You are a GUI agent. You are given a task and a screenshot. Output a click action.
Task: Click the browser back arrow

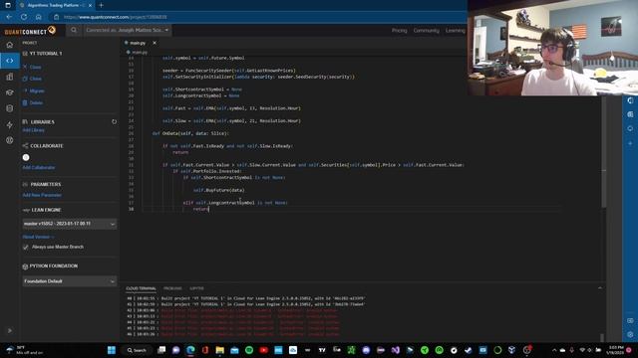coord(9,17)
